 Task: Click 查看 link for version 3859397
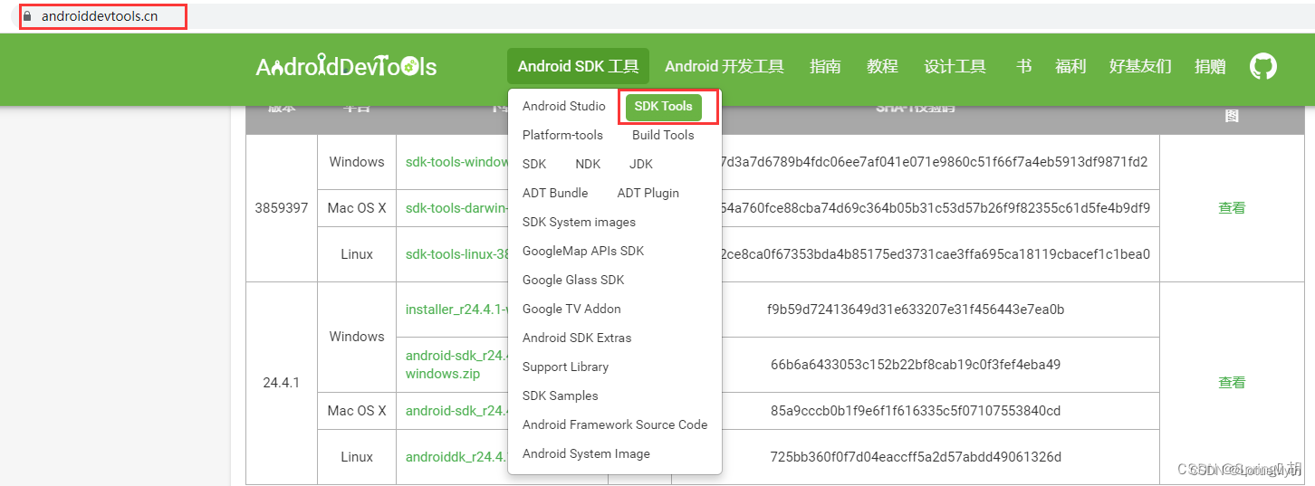click(1232, 208)
